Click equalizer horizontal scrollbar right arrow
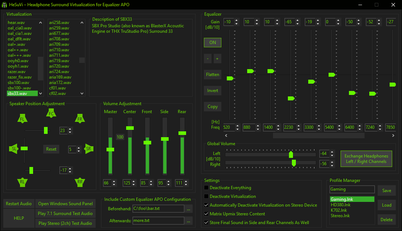The image size is (402, 231). click(393, 136)
